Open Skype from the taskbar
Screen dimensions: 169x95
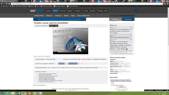click(x=8, y=93)
